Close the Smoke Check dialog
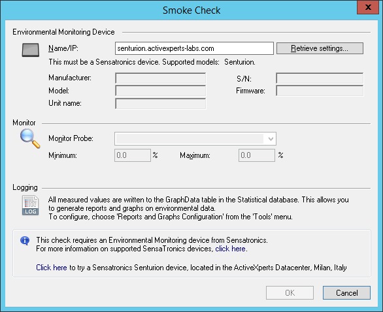383x312 pixels. click(x=368, y=7)
